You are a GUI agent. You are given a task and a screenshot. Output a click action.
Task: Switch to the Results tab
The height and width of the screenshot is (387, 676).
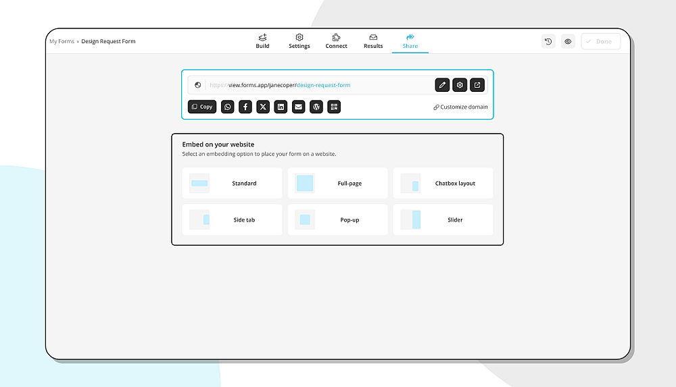click(x=373, y=41)
